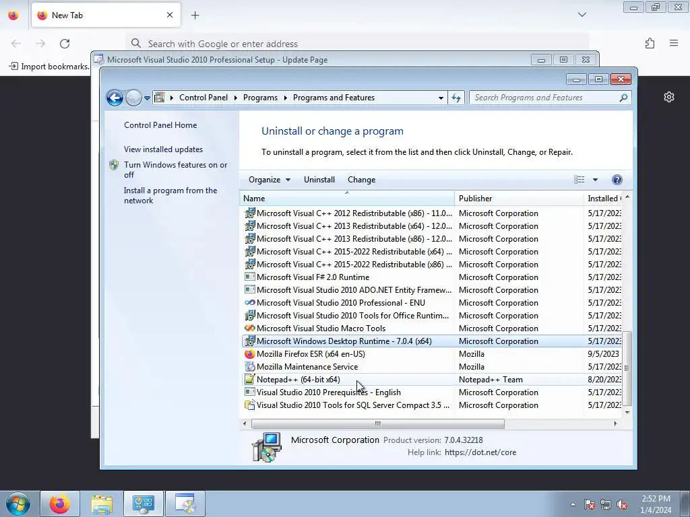Click the vertical scrollbar up arrow in list

click(x=627, y=197)
